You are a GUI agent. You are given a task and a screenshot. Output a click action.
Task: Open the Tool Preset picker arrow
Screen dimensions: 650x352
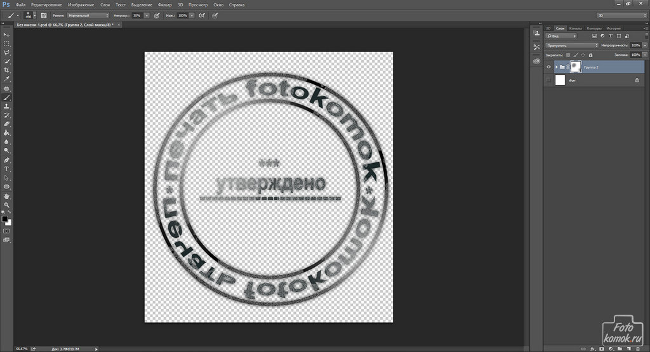[x=18, y=15]
